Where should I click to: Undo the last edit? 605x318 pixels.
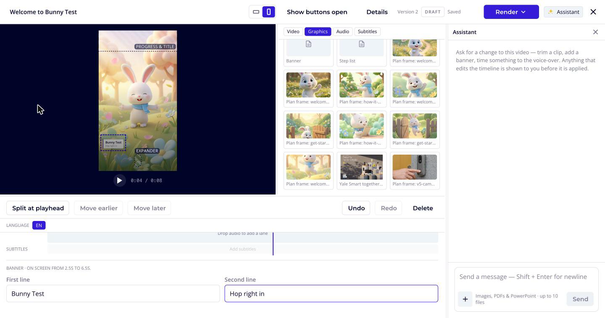pyautogui.click(x=356, y=208)
